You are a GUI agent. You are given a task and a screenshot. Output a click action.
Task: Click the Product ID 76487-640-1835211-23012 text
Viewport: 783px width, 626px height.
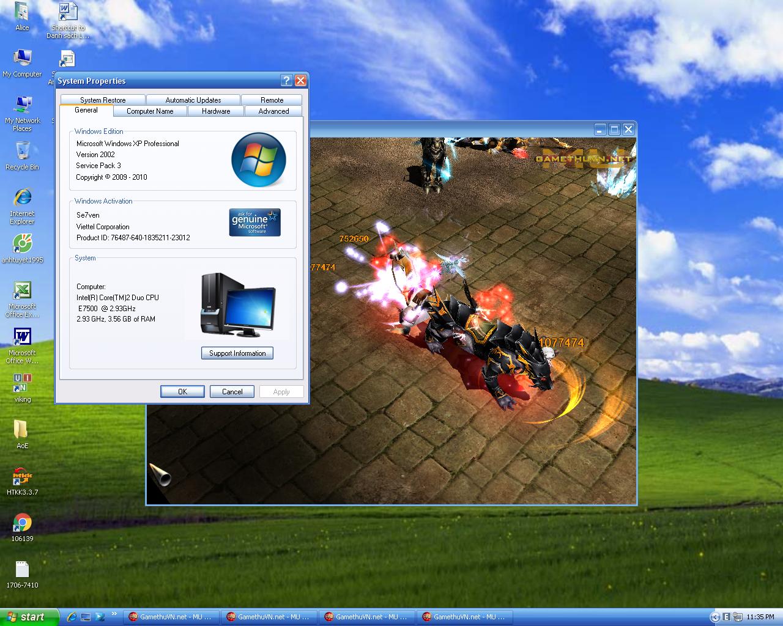point(133,238)
